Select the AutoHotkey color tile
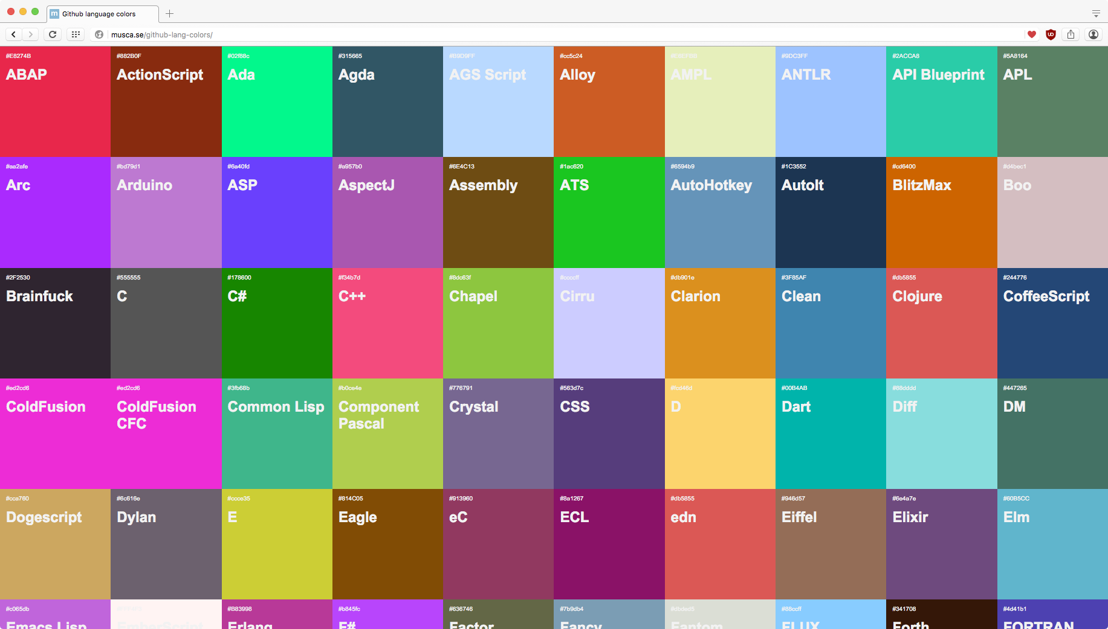The image size is (1108, 629). tap(720, 212)
